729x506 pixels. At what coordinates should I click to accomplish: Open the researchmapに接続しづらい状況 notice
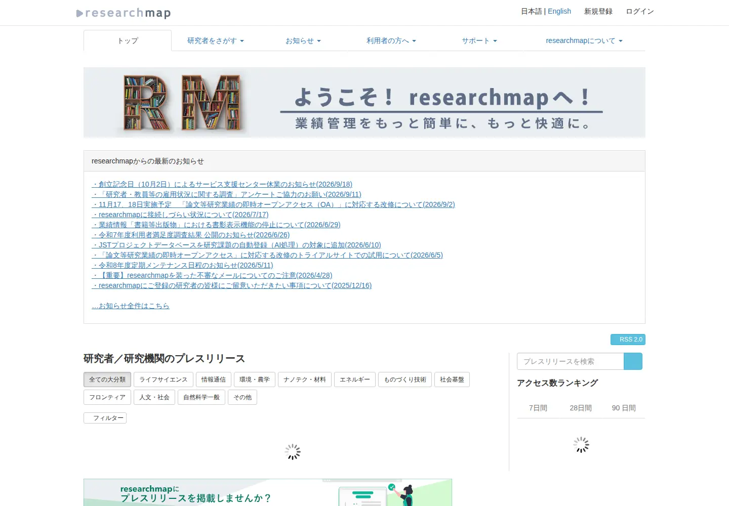[180, 215]
